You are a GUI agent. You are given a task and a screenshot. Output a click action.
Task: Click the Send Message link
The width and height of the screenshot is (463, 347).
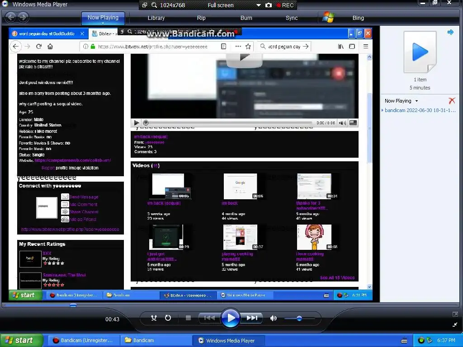click(x=84, y=197)
